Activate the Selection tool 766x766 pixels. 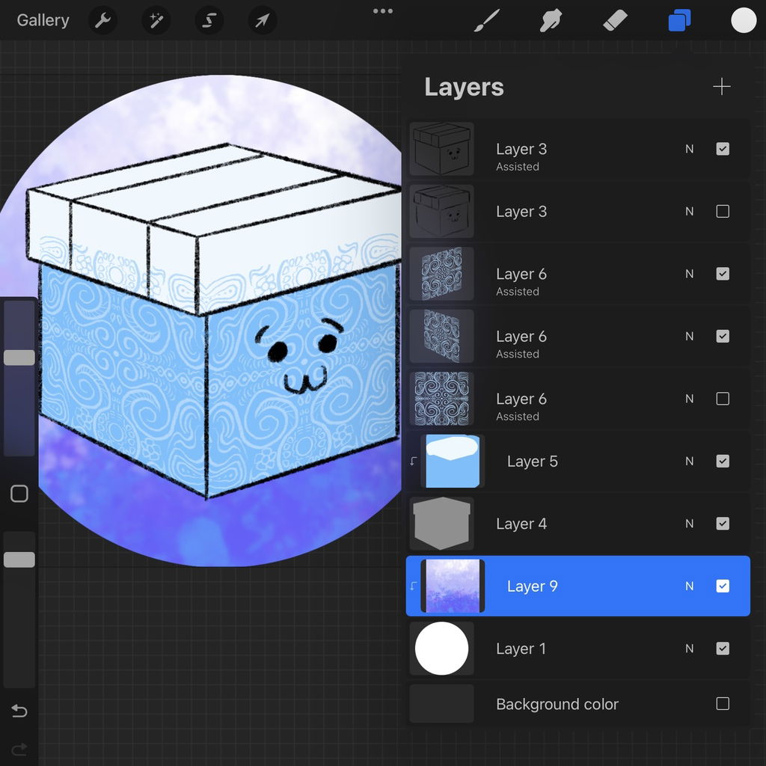click(x=209, y=21)
